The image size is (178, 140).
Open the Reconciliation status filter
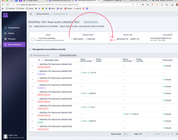click(68, 55)
